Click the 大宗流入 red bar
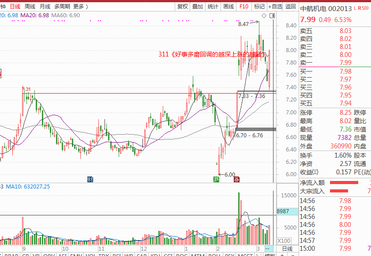 point(339,191)
